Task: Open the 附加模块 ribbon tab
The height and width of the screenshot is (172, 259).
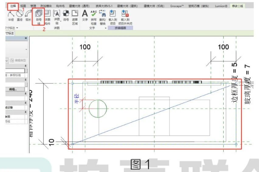Action: point(46,6)
